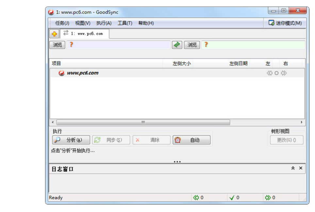This screenshot has width=315, height=212.
Task: Click the left-sync count icon in status bar
Action: coord(196,198)
